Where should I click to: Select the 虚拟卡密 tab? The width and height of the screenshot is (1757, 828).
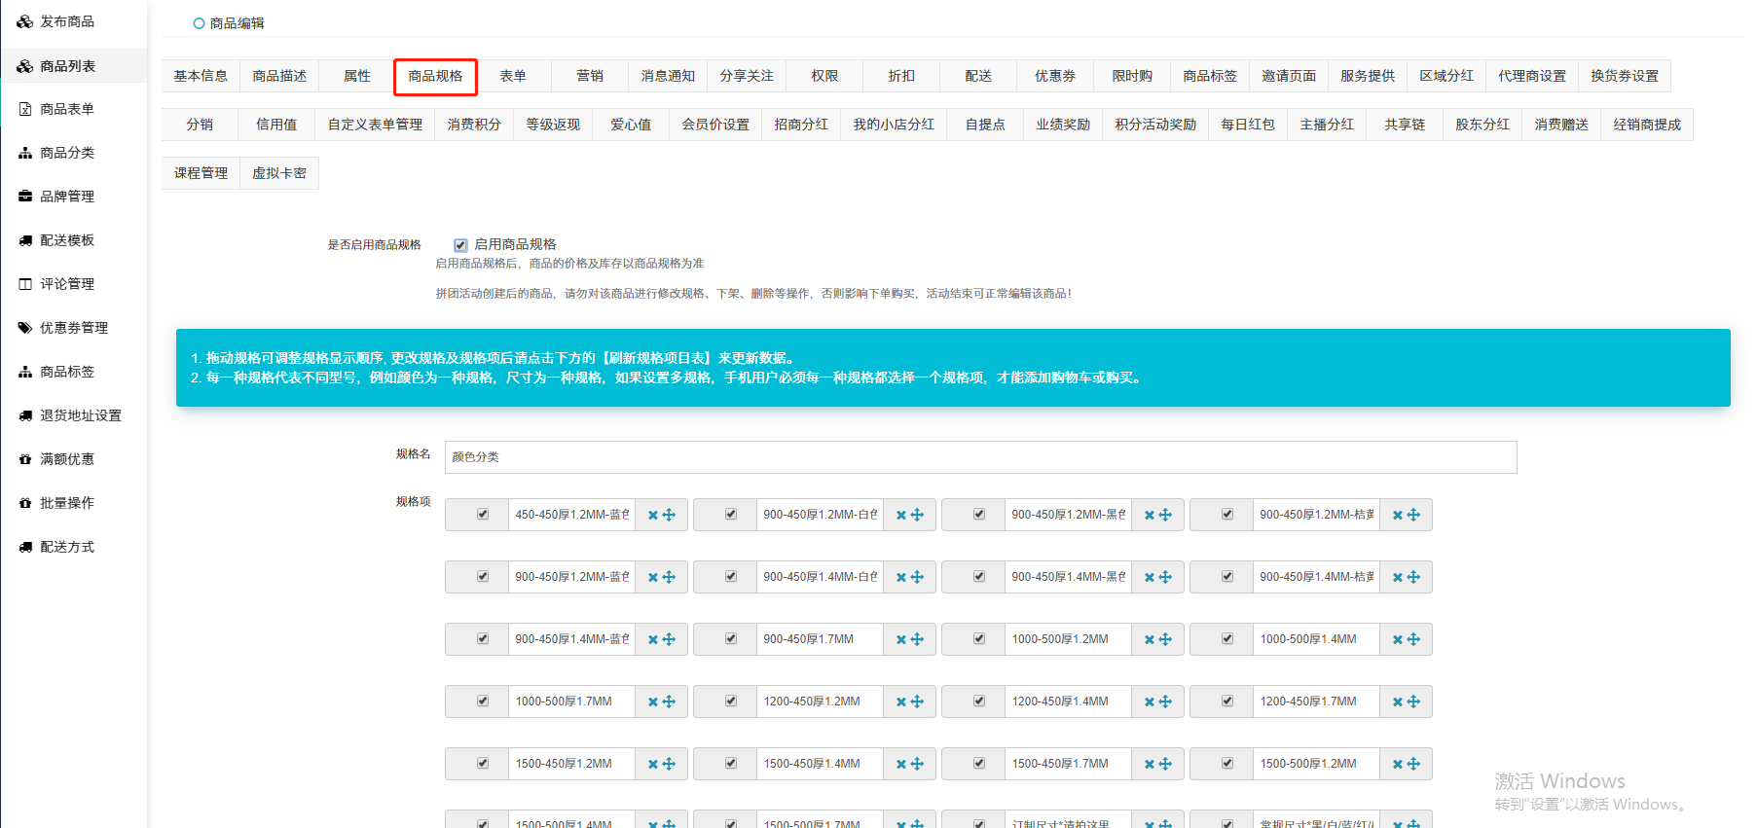[x=279, y=173]
